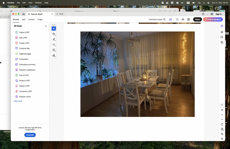Click the current page number box
230x149 pixels.
[x=222, y=105]
